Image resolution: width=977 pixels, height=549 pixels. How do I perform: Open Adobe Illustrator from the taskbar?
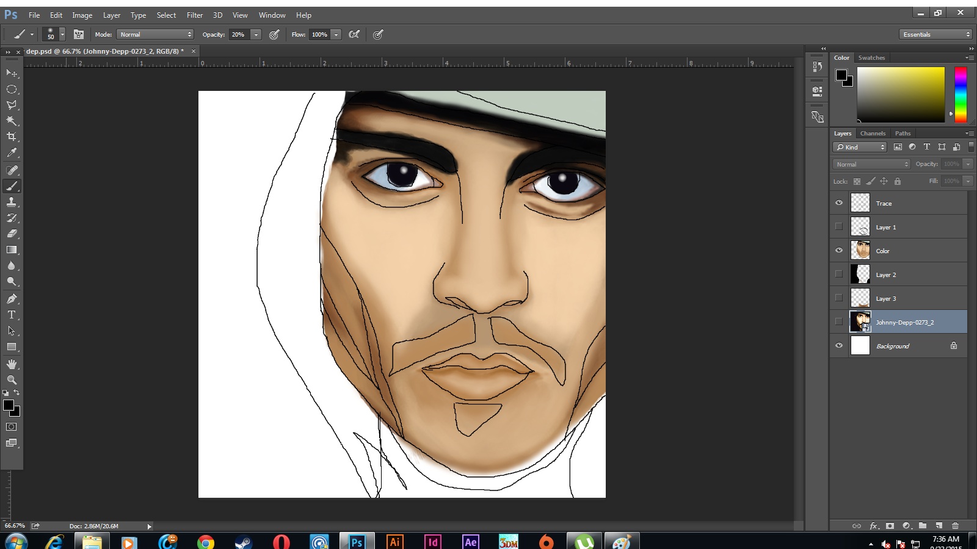(x=395, y=542)
